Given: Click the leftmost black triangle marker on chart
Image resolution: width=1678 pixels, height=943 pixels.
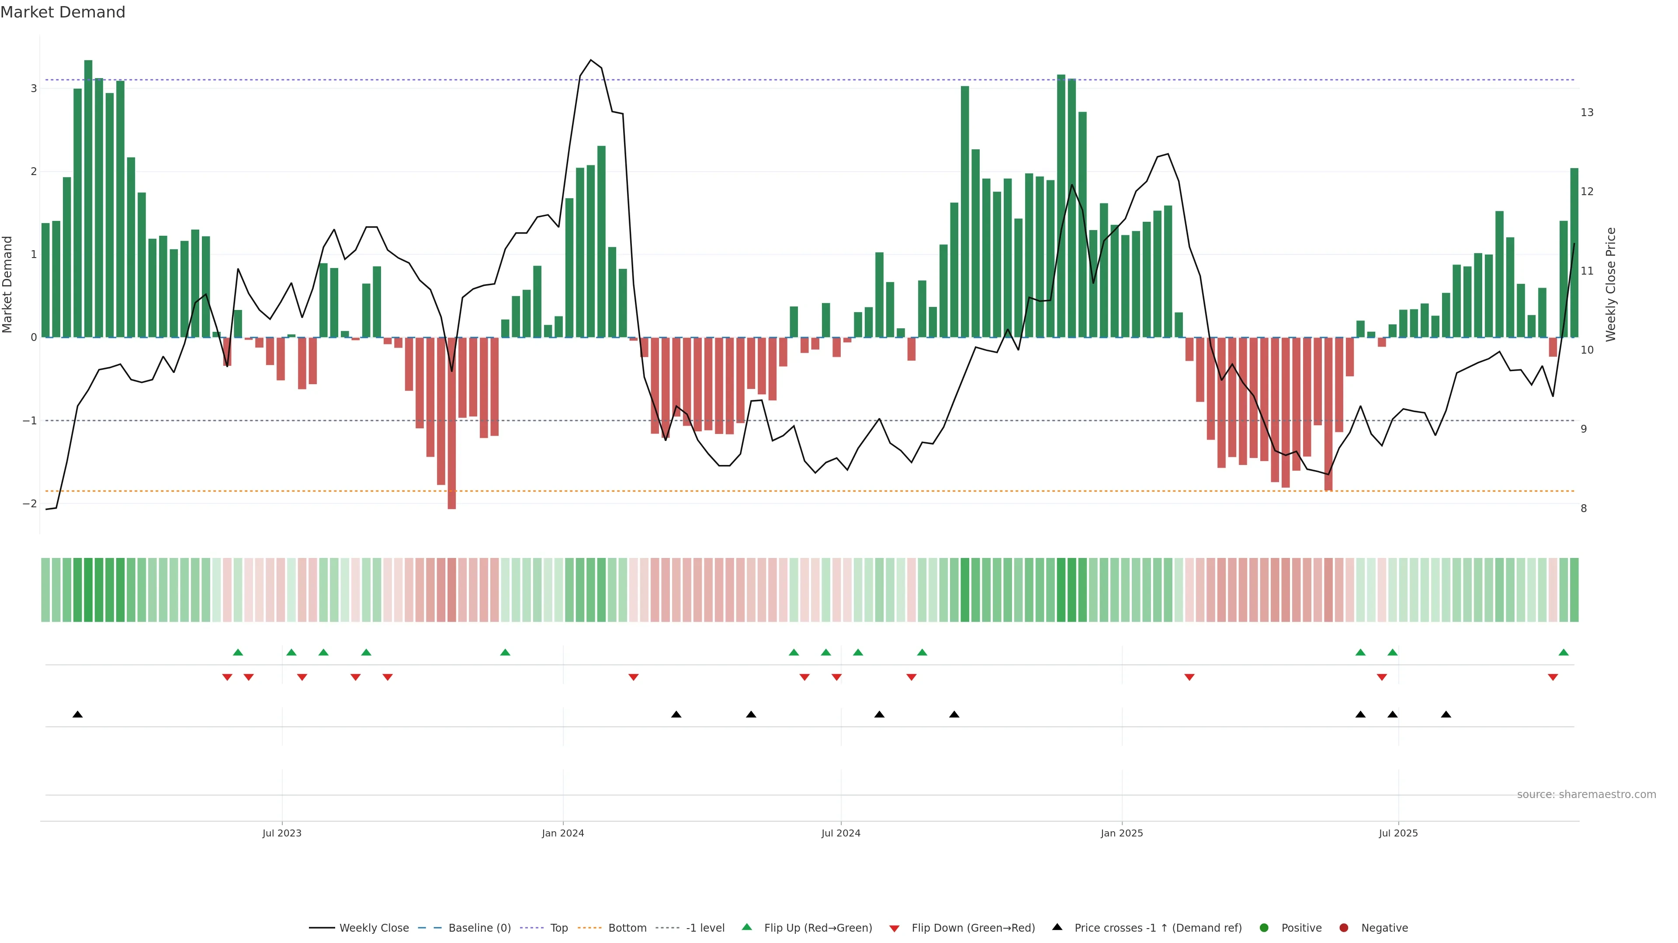Looking at the screenshot, I should (77, 715).
